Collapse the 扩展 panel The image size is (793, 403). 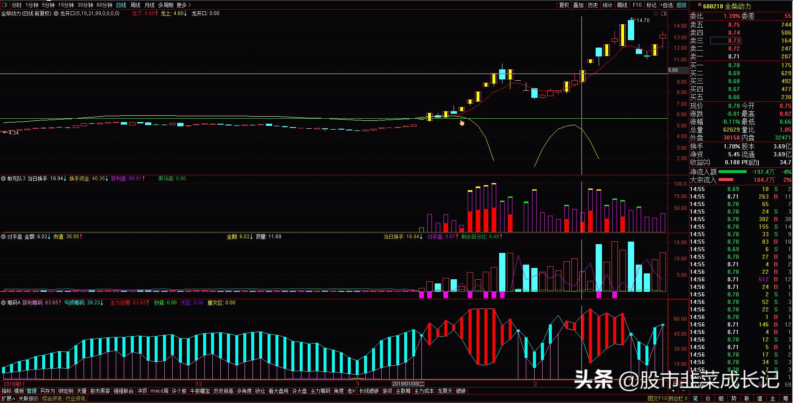(x=8, y=399)
